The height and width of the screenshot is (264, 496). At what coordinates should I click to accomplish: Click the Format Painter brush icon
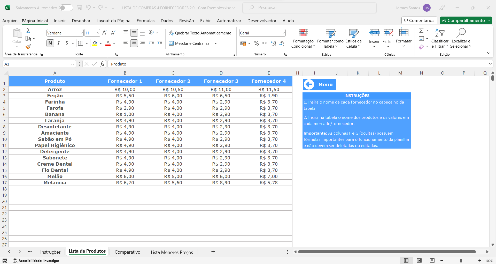28,47
